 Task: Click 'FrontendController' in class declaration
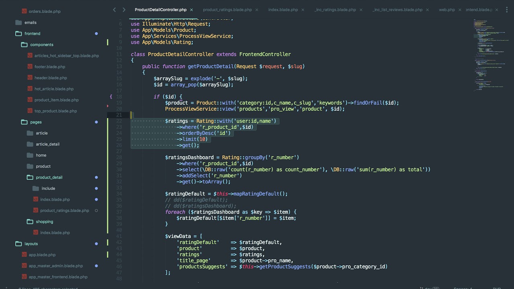point(265,54)
